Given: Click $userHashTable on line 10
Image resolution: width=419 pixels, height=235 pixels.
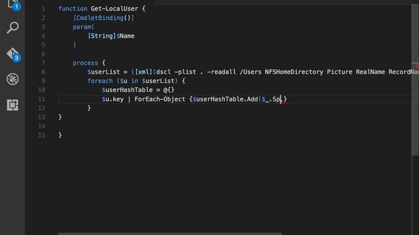Looking at the screenshot, I should [x=127, y=90].
